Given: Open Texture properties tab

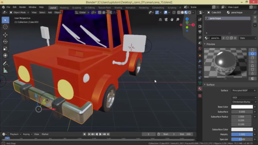Looking at the screenshot, I should 200,96.
